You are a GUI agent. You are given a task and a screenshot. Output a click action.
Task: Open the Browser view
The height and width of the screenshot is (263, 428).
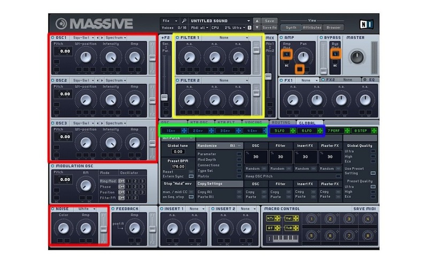(x=334, y=27)
